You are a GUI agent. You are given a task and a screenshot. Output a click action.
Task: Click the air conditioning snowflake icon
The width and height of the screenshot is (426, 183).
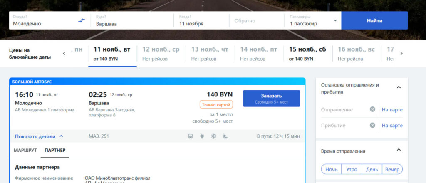(x=214, y=136)
